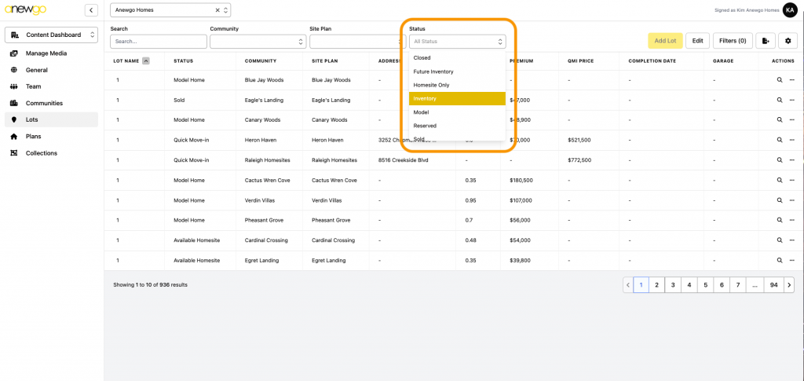Open Manage Media from the sidebar
Screen dimensions: 804x381
point(46,53)
